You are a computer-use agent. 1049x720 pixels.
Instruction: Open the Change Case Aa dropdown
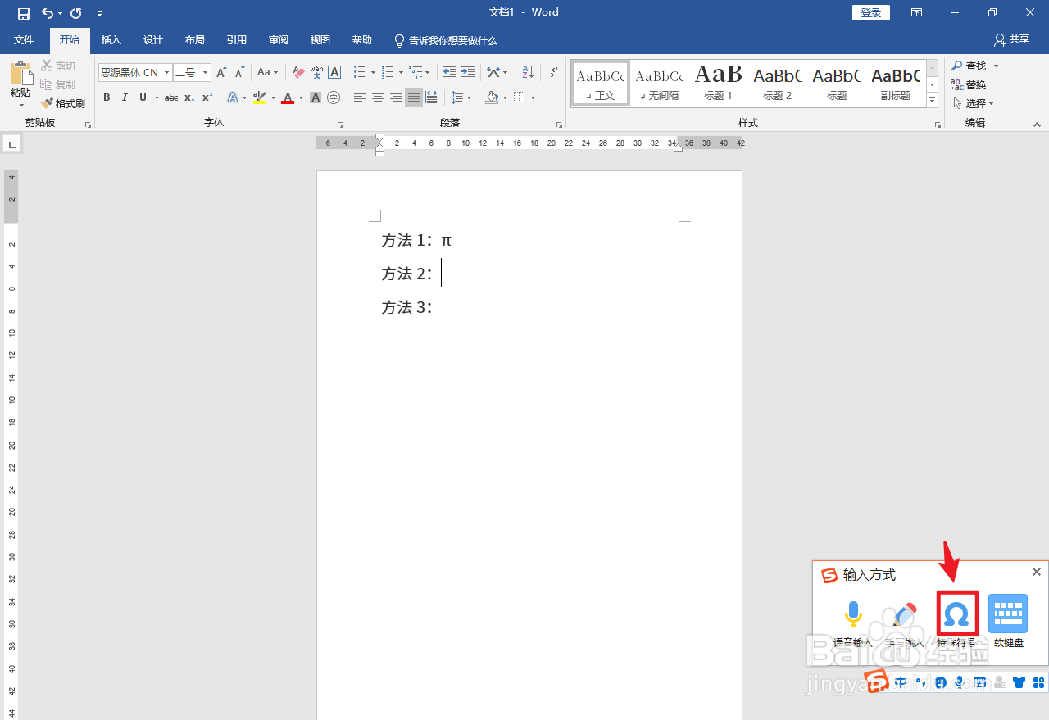[x=267, y=73]
